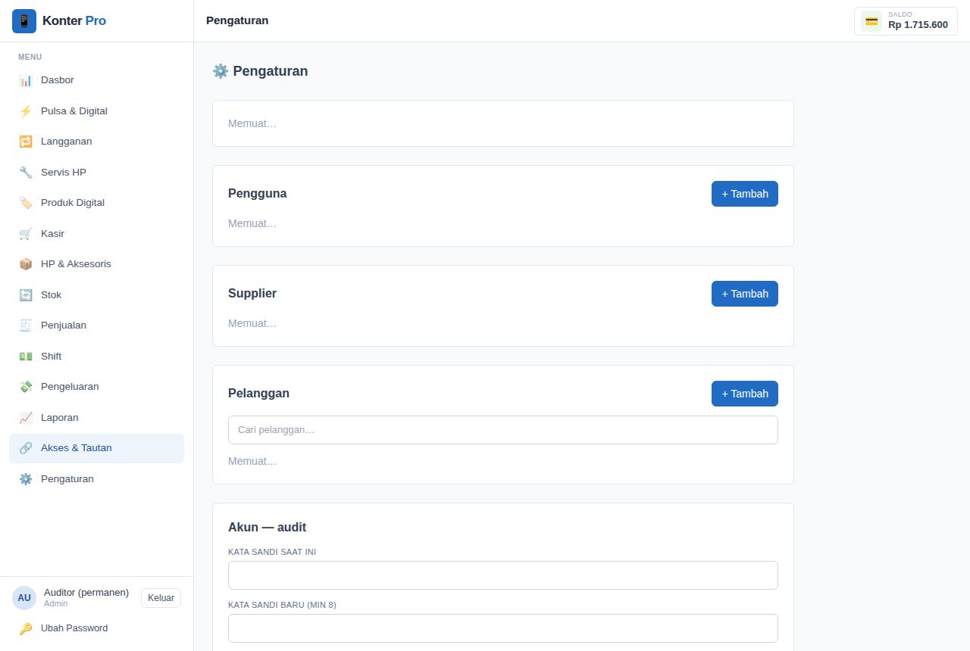
Task: Click Tambah in the Pelanggan card
Action: click(x=745, y=394)
